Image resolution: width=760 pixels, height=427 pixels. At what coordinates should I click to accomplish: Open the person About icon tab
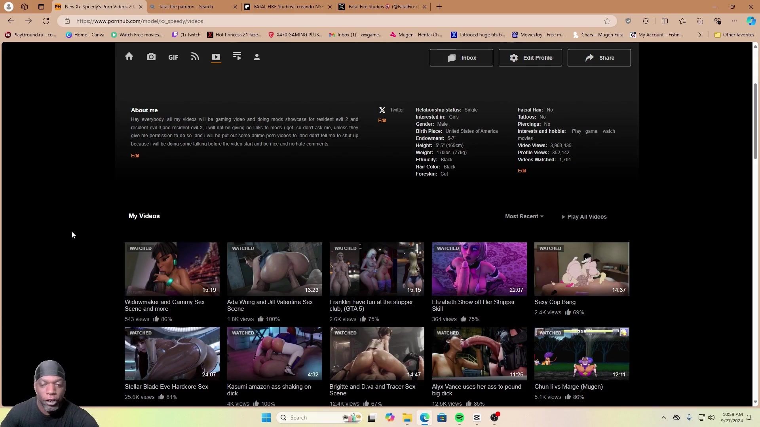[257, 57]
